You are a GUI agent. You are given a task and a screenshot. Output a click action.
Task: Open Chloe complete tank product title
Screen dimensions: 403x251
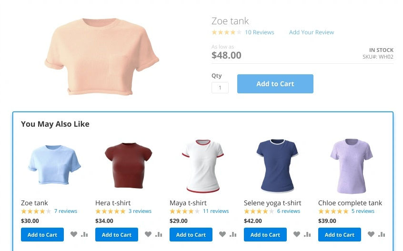(350, 203)
